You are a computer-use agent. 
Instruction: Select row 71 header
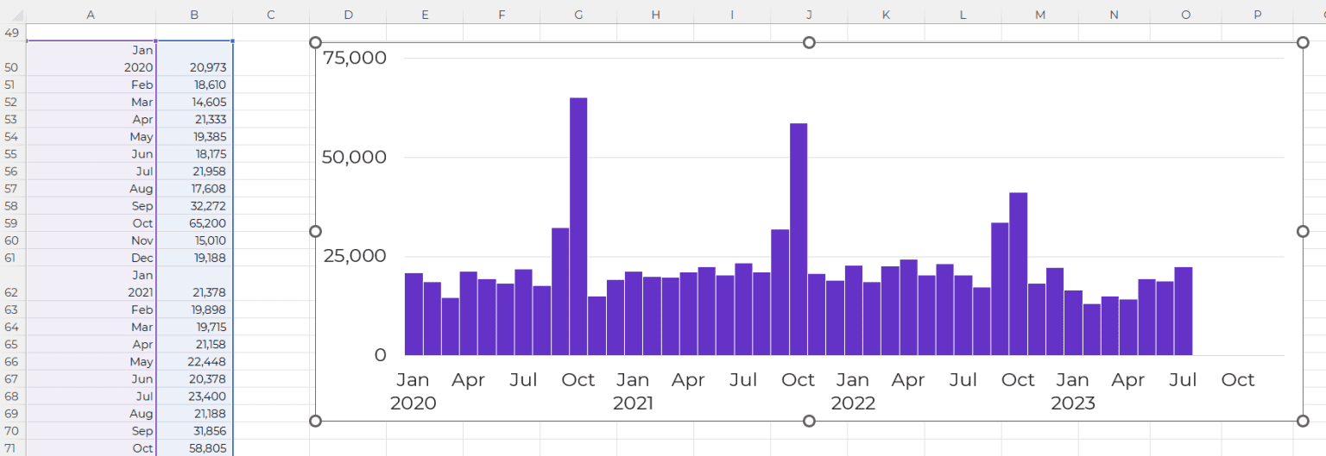tap(12, 447)
